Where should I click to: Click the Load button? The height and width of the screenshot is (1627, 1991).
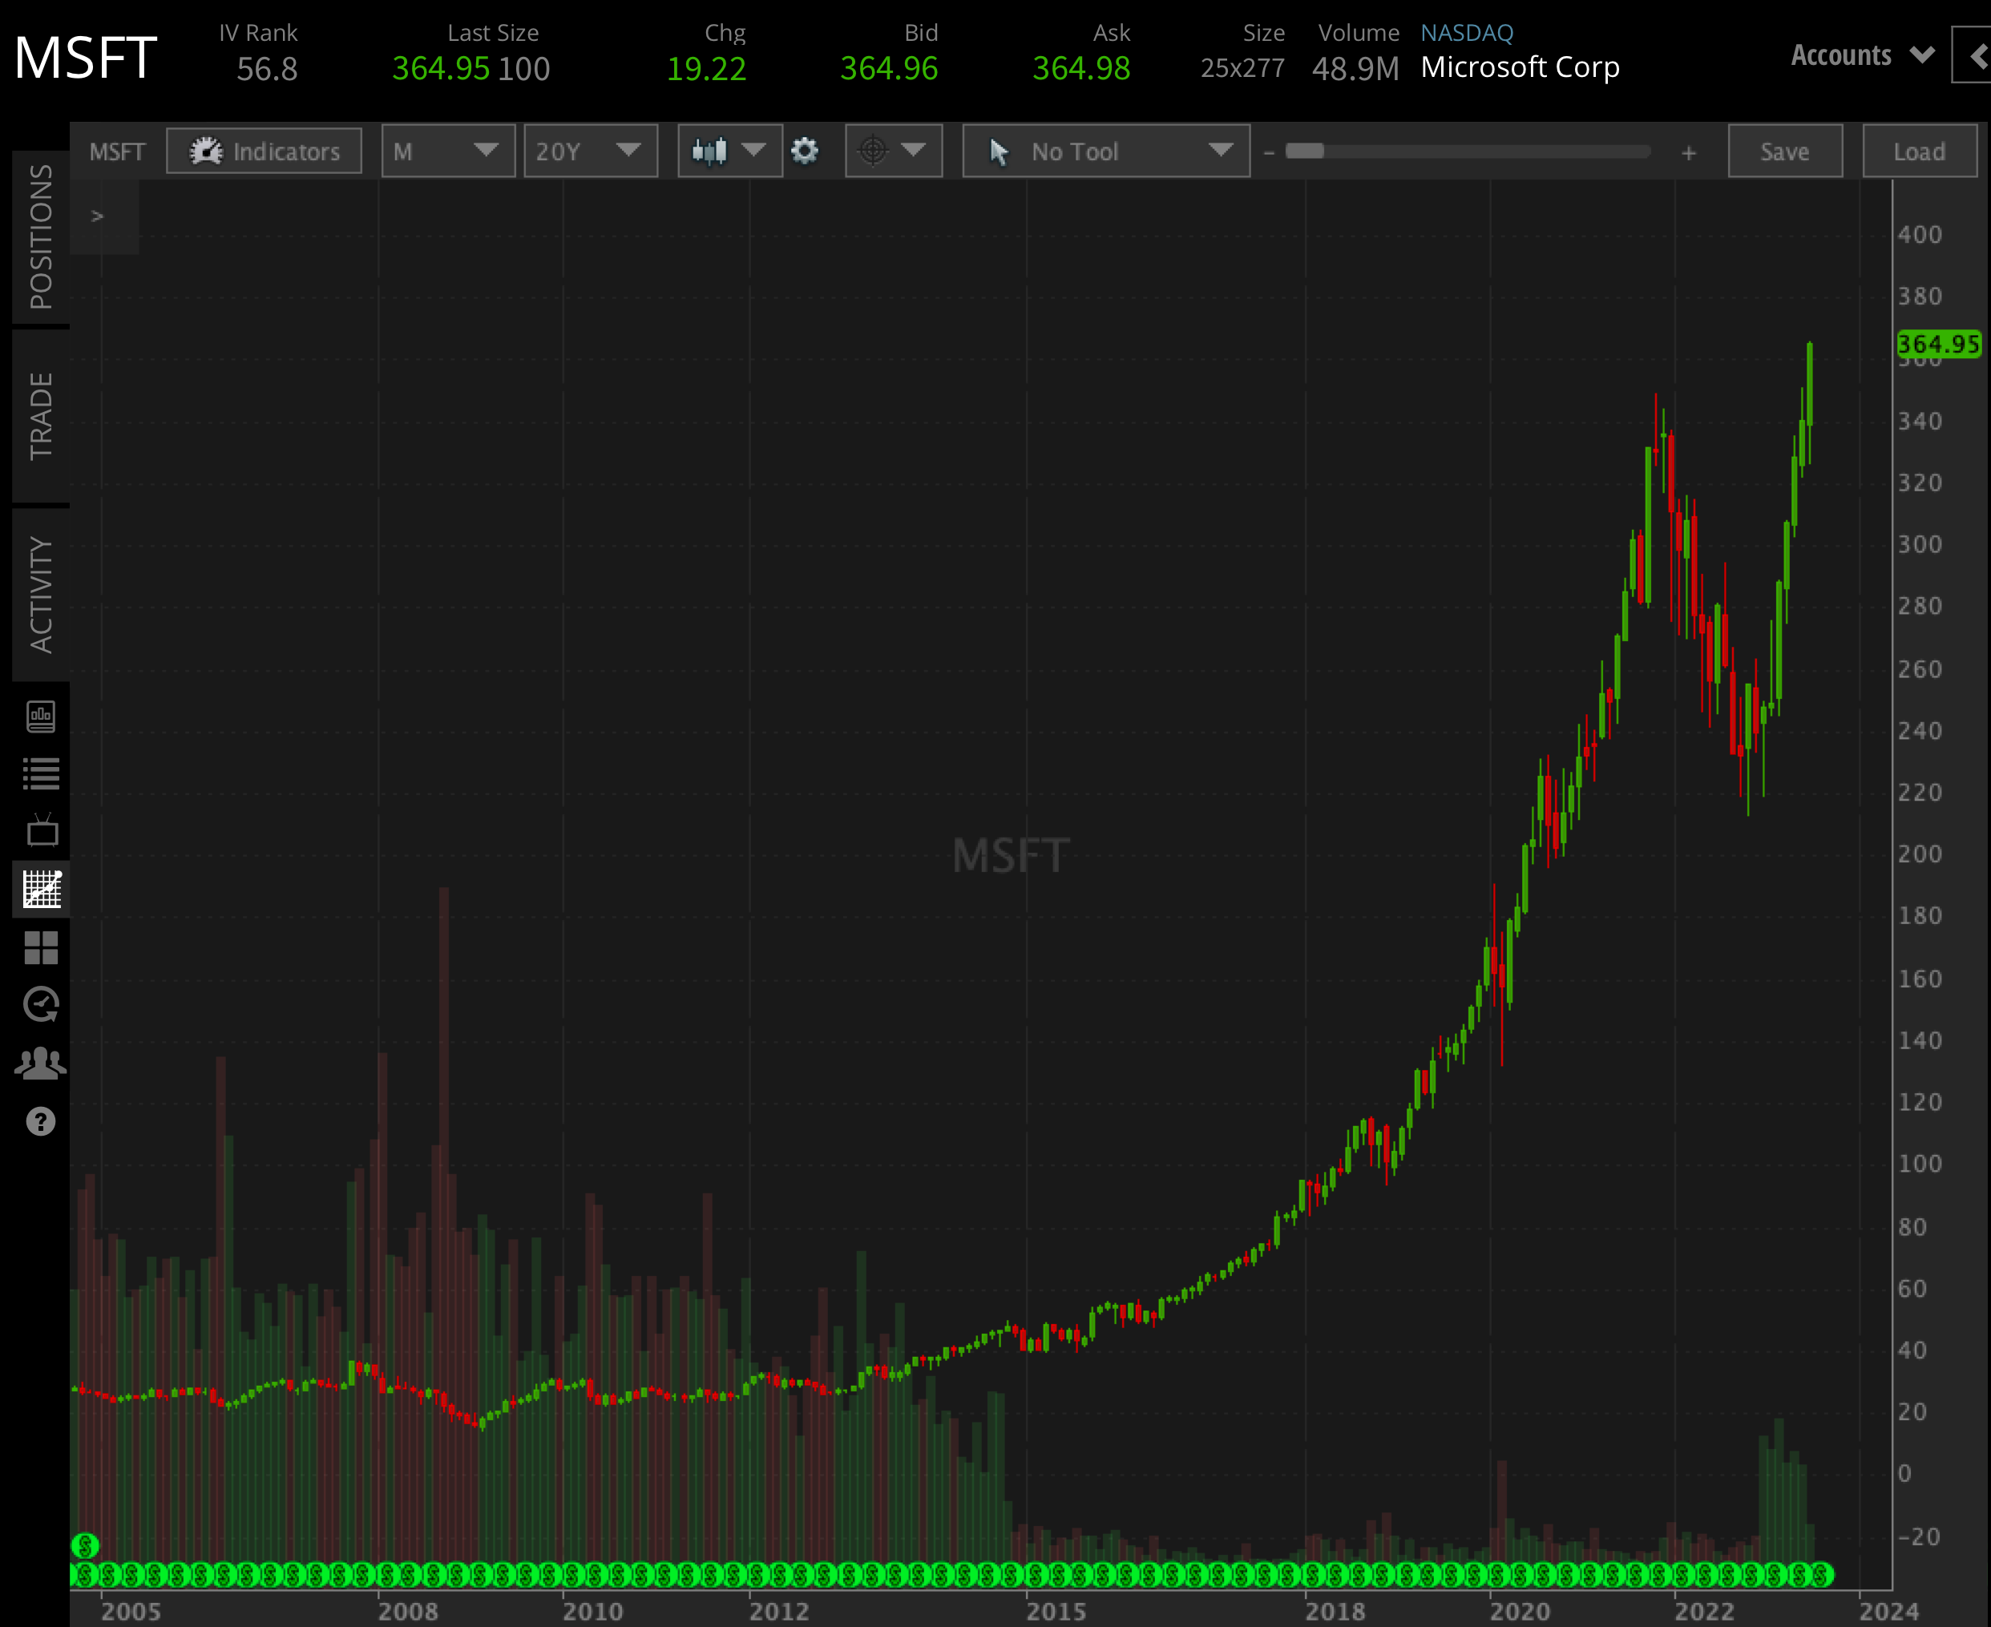1919,150
